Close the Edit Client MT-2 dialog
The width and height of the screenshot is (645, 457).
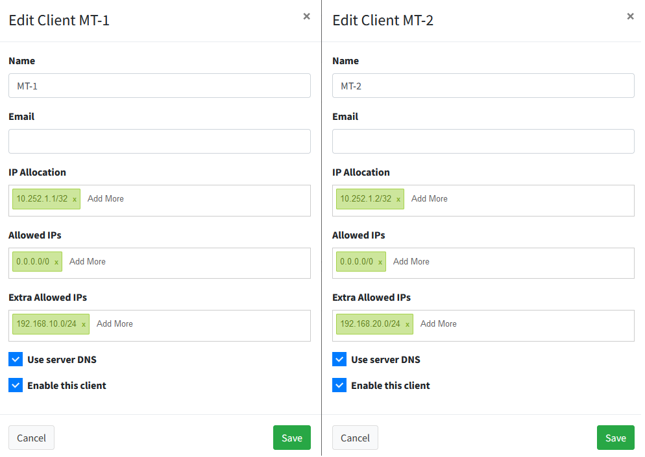point(630,16)
